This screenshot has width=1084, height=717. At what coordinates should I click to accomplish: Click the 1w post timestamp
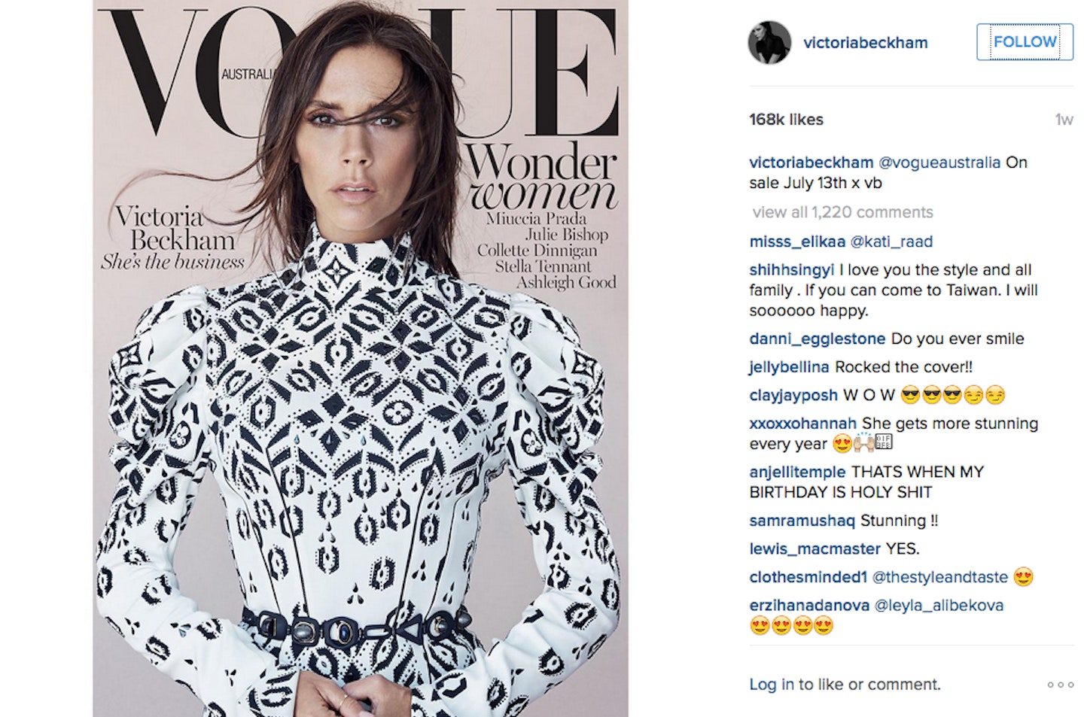[x=1064, y=120]
